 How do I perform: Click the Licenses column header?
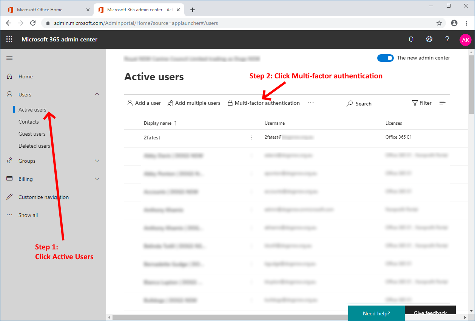pos(394,123)
